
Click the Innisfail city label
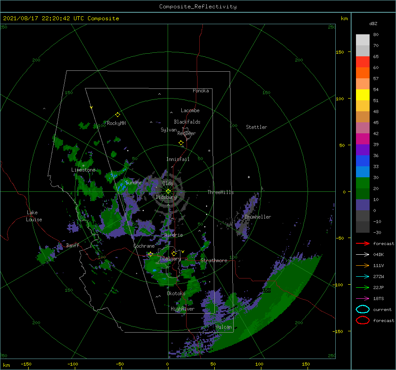178,159
